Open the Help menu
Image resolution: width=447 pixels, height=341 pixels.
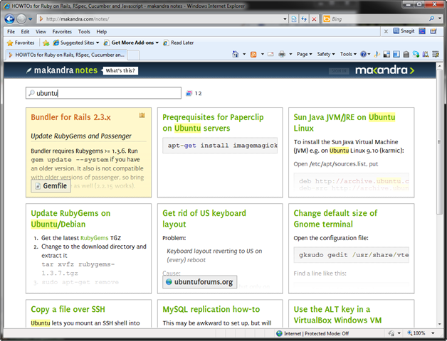point(102,31)
